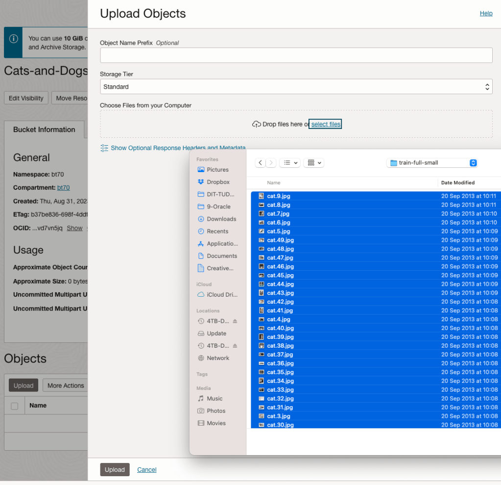Sort files by Date Modified column
The height and width of the screenshot is (485, 501).
pyautogui.click(x=457, y=182)
